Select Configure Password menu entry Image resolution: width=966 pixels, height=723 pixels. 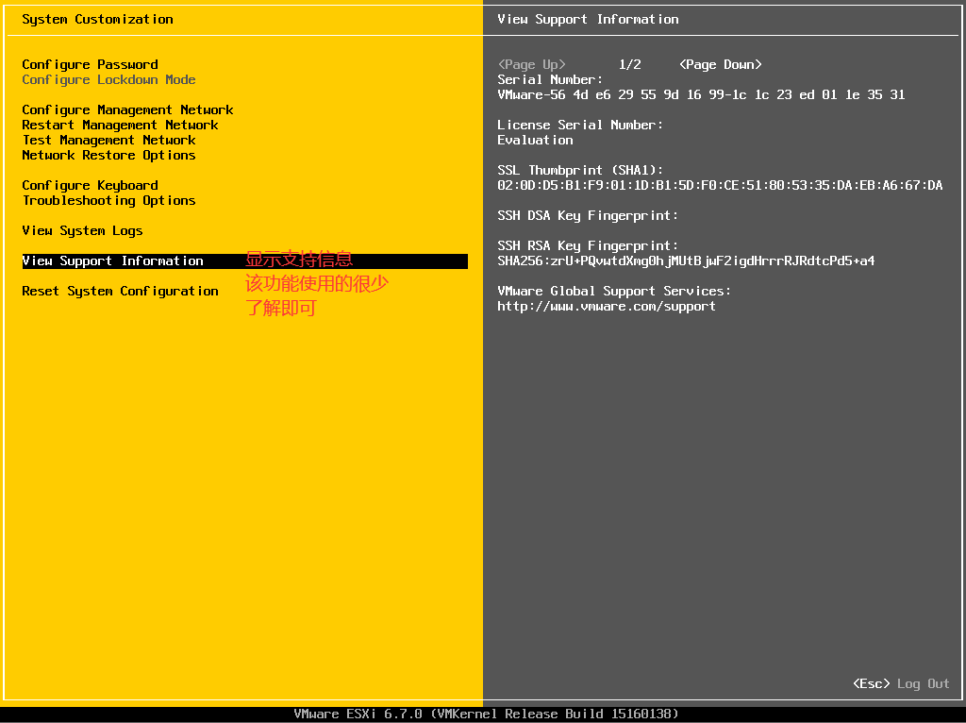pyautogui.click(x=90, y=65)
